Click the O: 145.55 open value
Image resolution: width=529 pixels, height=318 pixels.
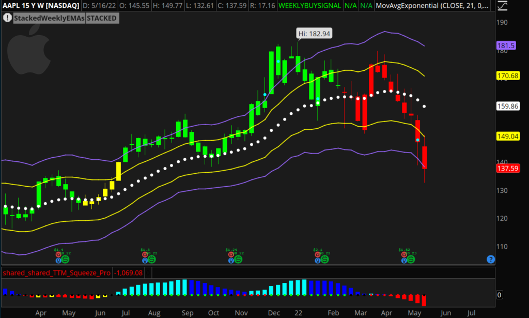coord(134,6)
